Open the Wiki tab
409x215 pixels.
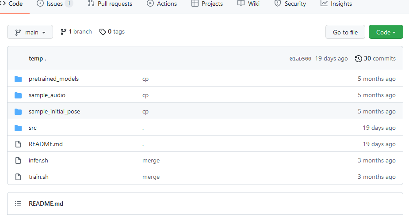coord(248,4)
